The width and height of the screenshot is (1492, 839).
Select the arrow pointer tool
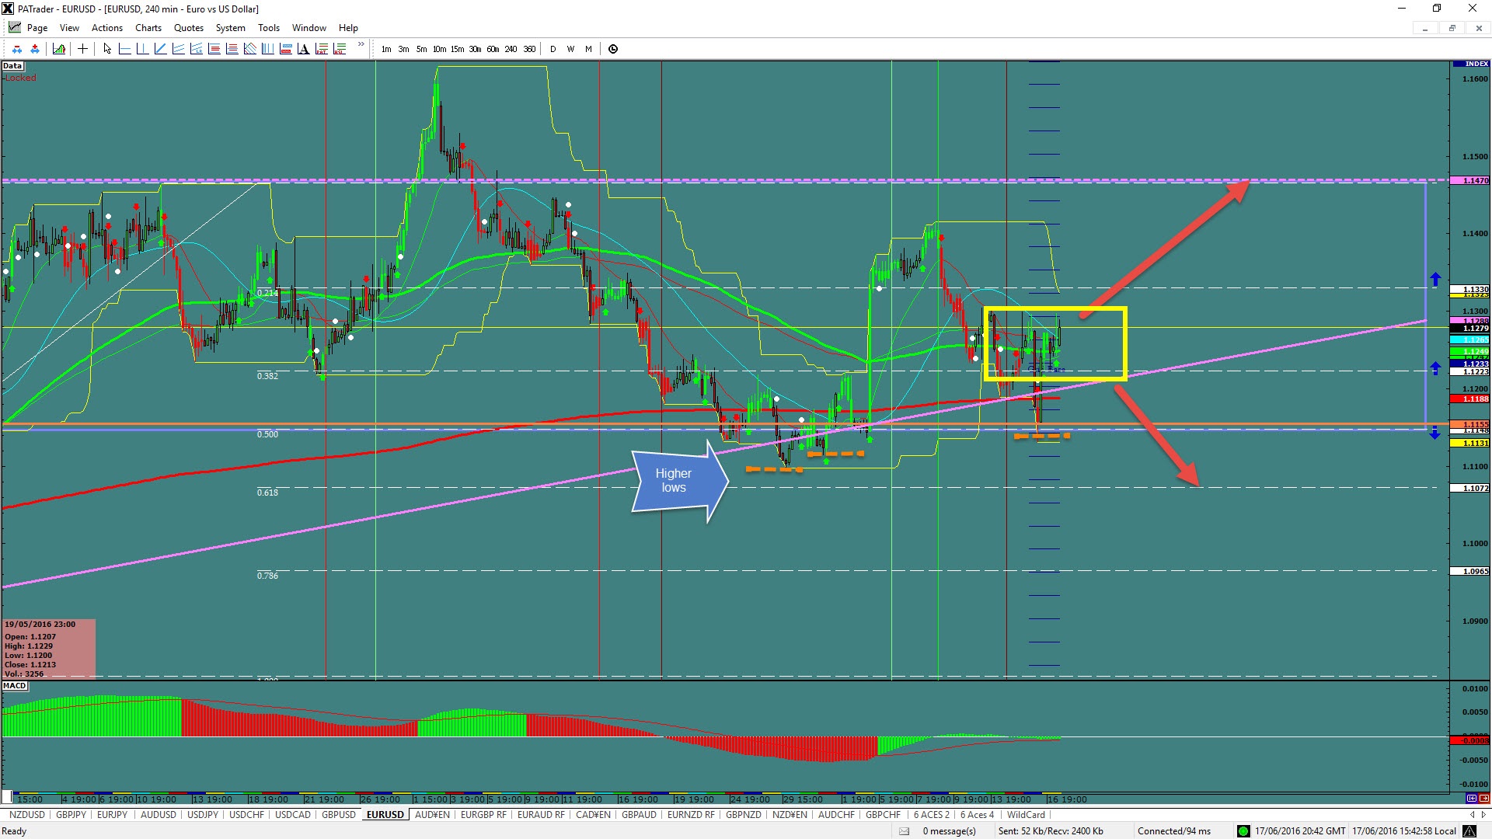107,49
